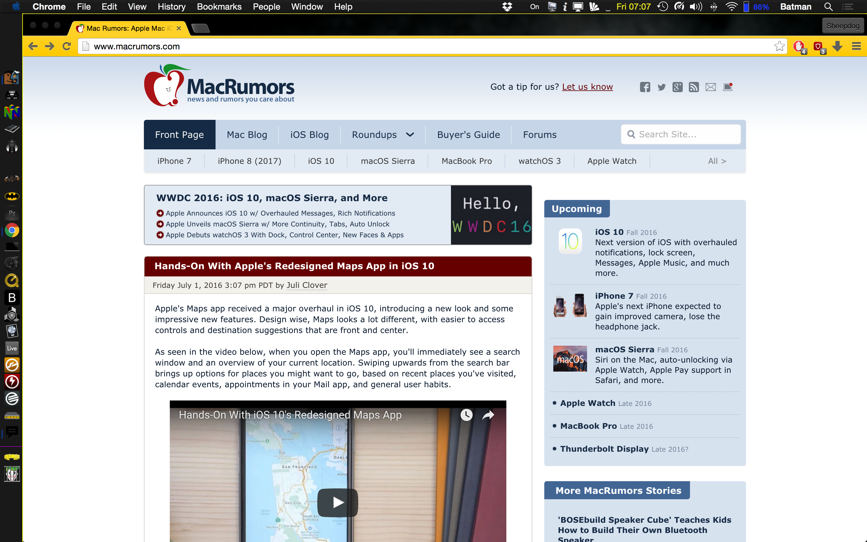The image size is (867, 542).
Task: Open the iPhone 7 topic link
Action: tap(174, 161)
